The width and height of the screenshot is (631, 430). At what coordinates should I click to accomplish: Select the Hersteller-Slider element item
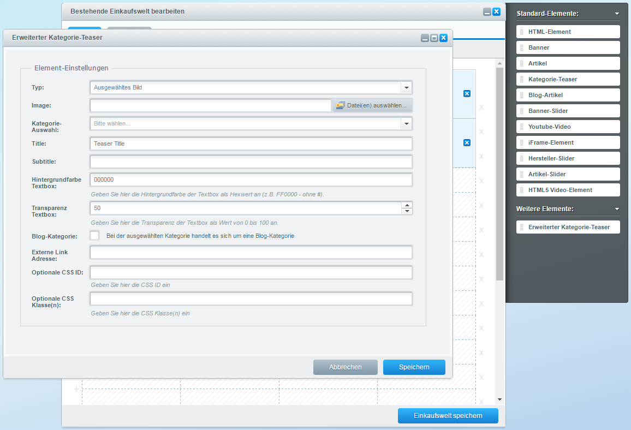568,158
